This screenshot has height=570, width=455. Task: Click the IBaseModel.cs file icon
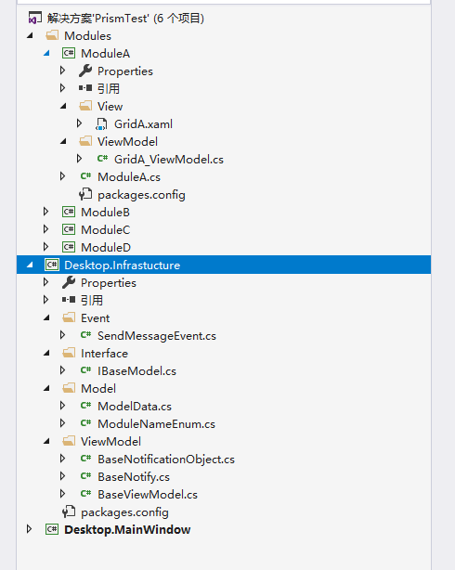tap(85, 370)
